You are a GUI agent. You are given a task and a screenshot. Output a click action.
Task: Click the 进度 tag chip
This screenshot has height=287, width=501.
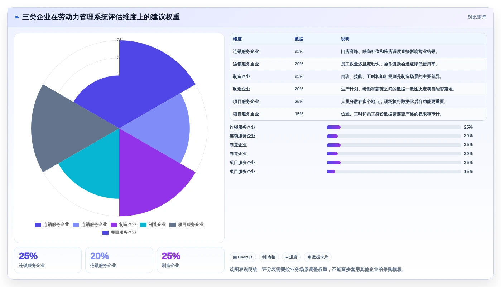pyautogui.click(x=291, y=257)
